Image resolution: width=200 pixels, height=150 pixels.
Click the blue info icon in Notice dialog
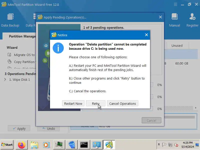click(x=58, y=48)
